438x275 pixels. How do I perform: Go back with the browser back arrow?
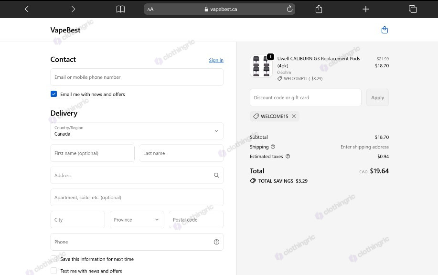pos(27,9)
